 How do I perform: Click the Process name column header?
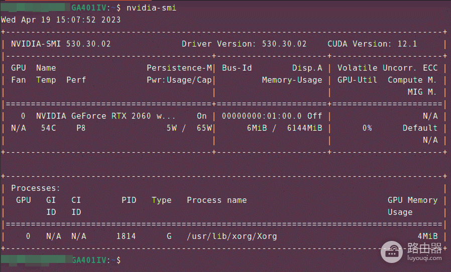[x=217, y=200]
